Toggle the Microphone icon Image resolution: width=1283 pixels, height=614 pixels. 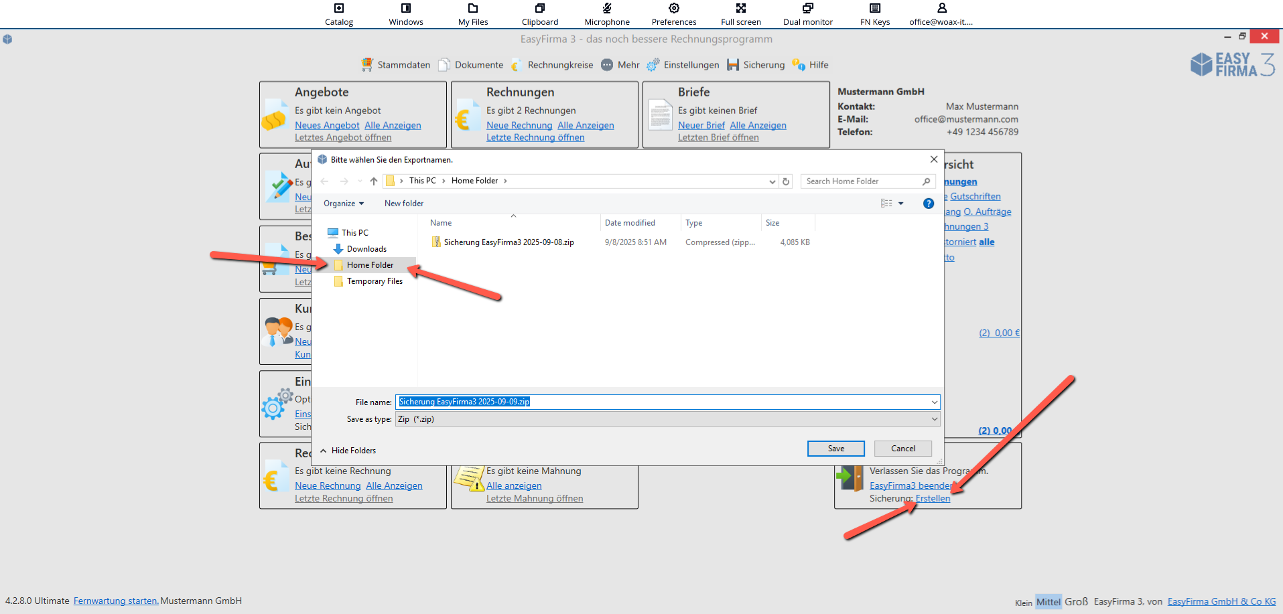tap(606, 9)
